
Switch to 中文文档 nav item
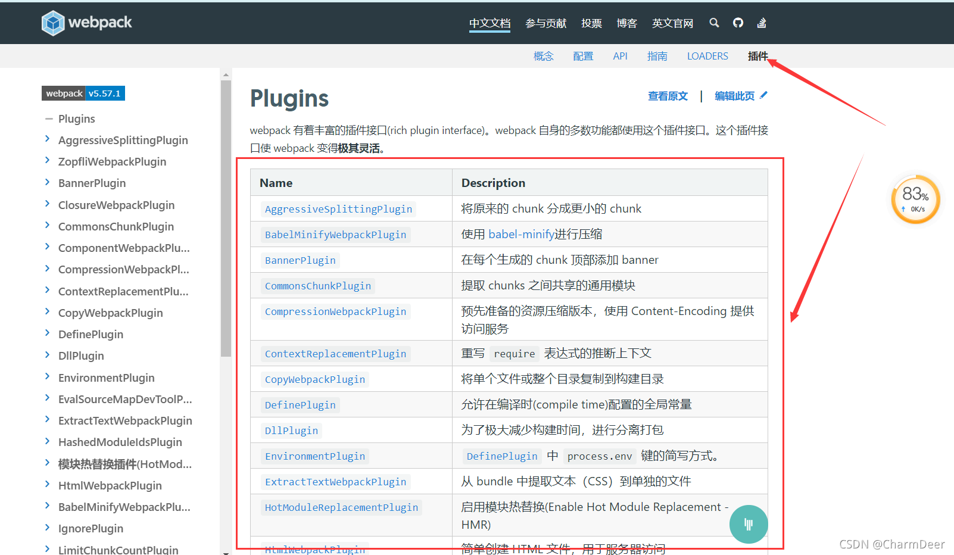click(490, 23)
